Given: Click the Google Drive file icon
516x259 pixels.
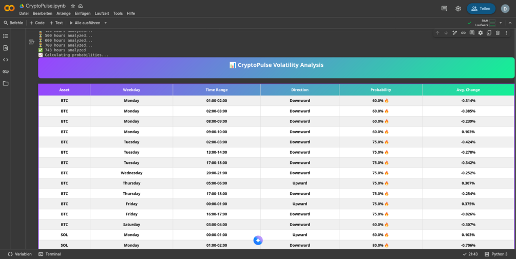Looking at the screenshot, I should click(x=22, y=6).
